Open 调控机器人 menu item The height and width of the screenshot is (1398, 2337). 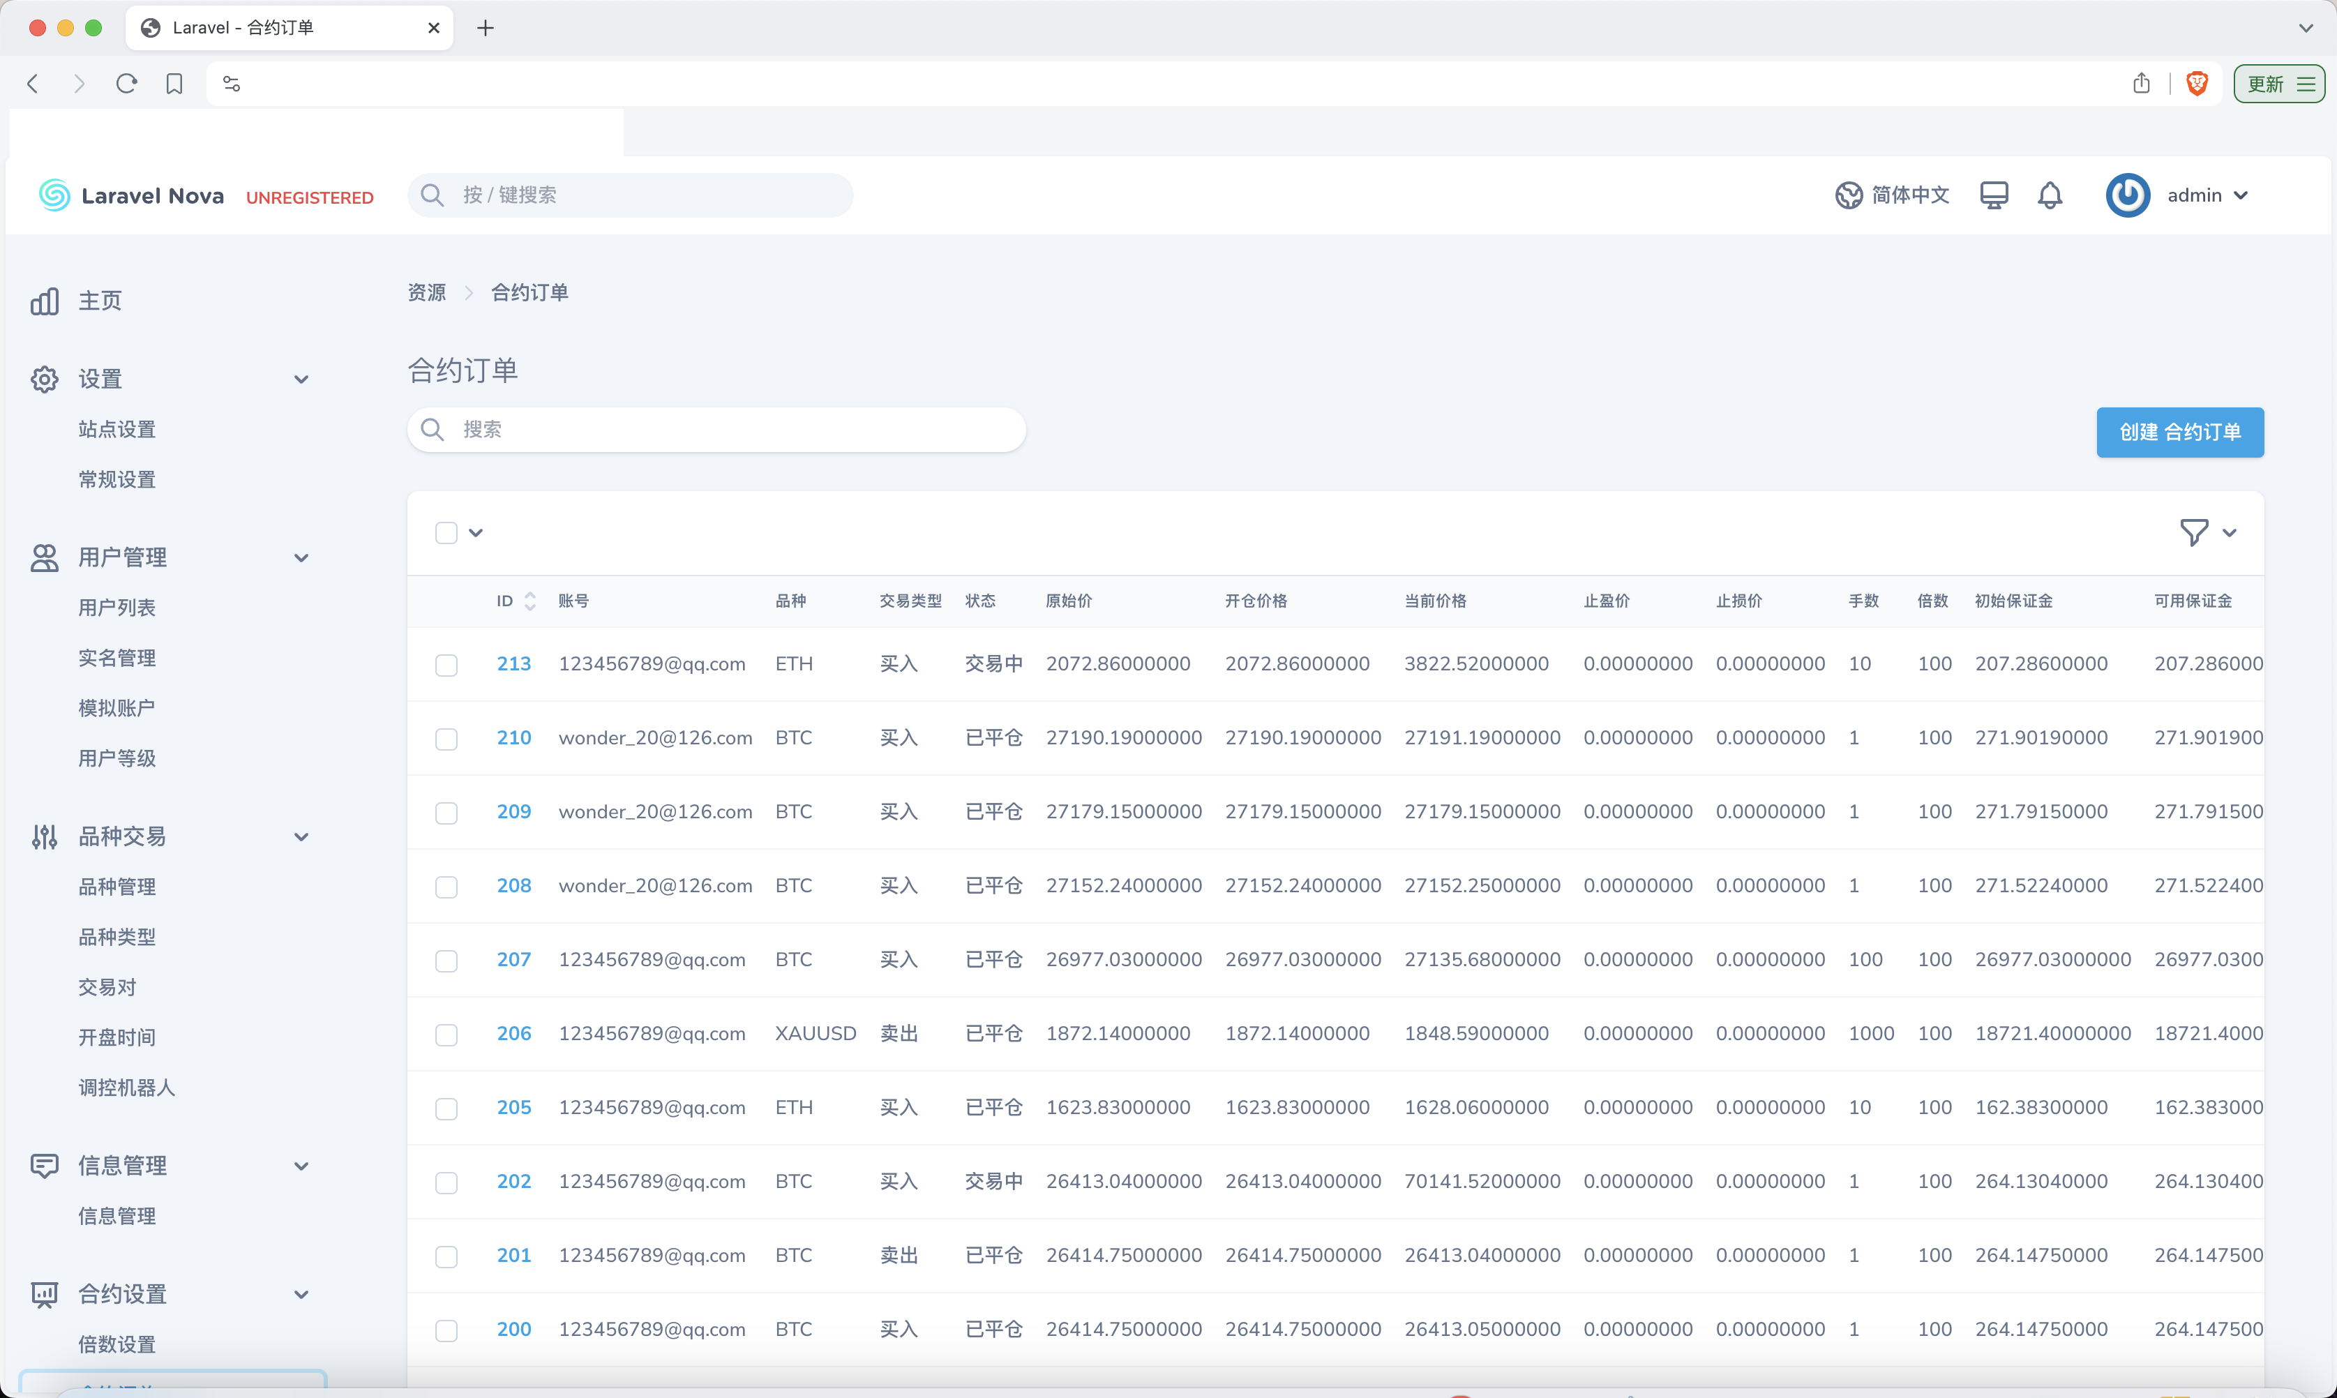(126, 1087)
